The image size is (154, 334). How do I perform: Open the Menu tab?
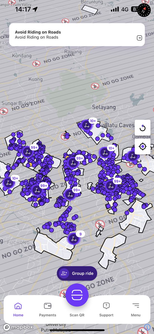136,310
